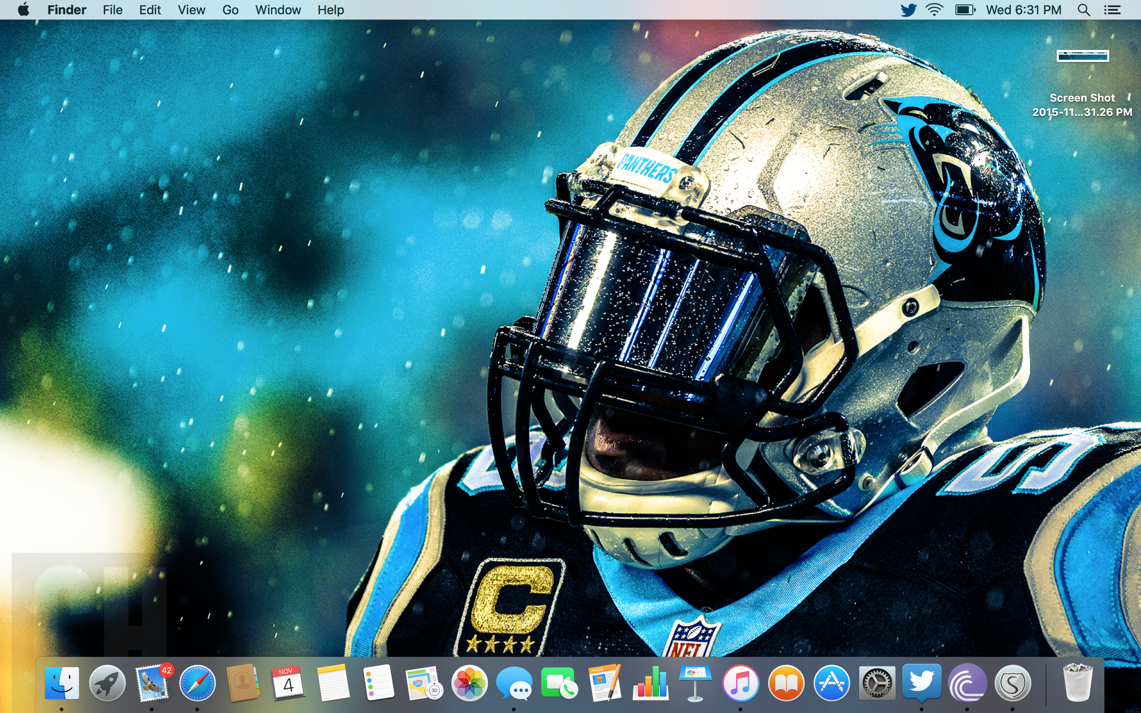Screen dimensions: 1141x713
Task: Click the Wed 6:31 PM clock
Action: (x=1024, y=10)
